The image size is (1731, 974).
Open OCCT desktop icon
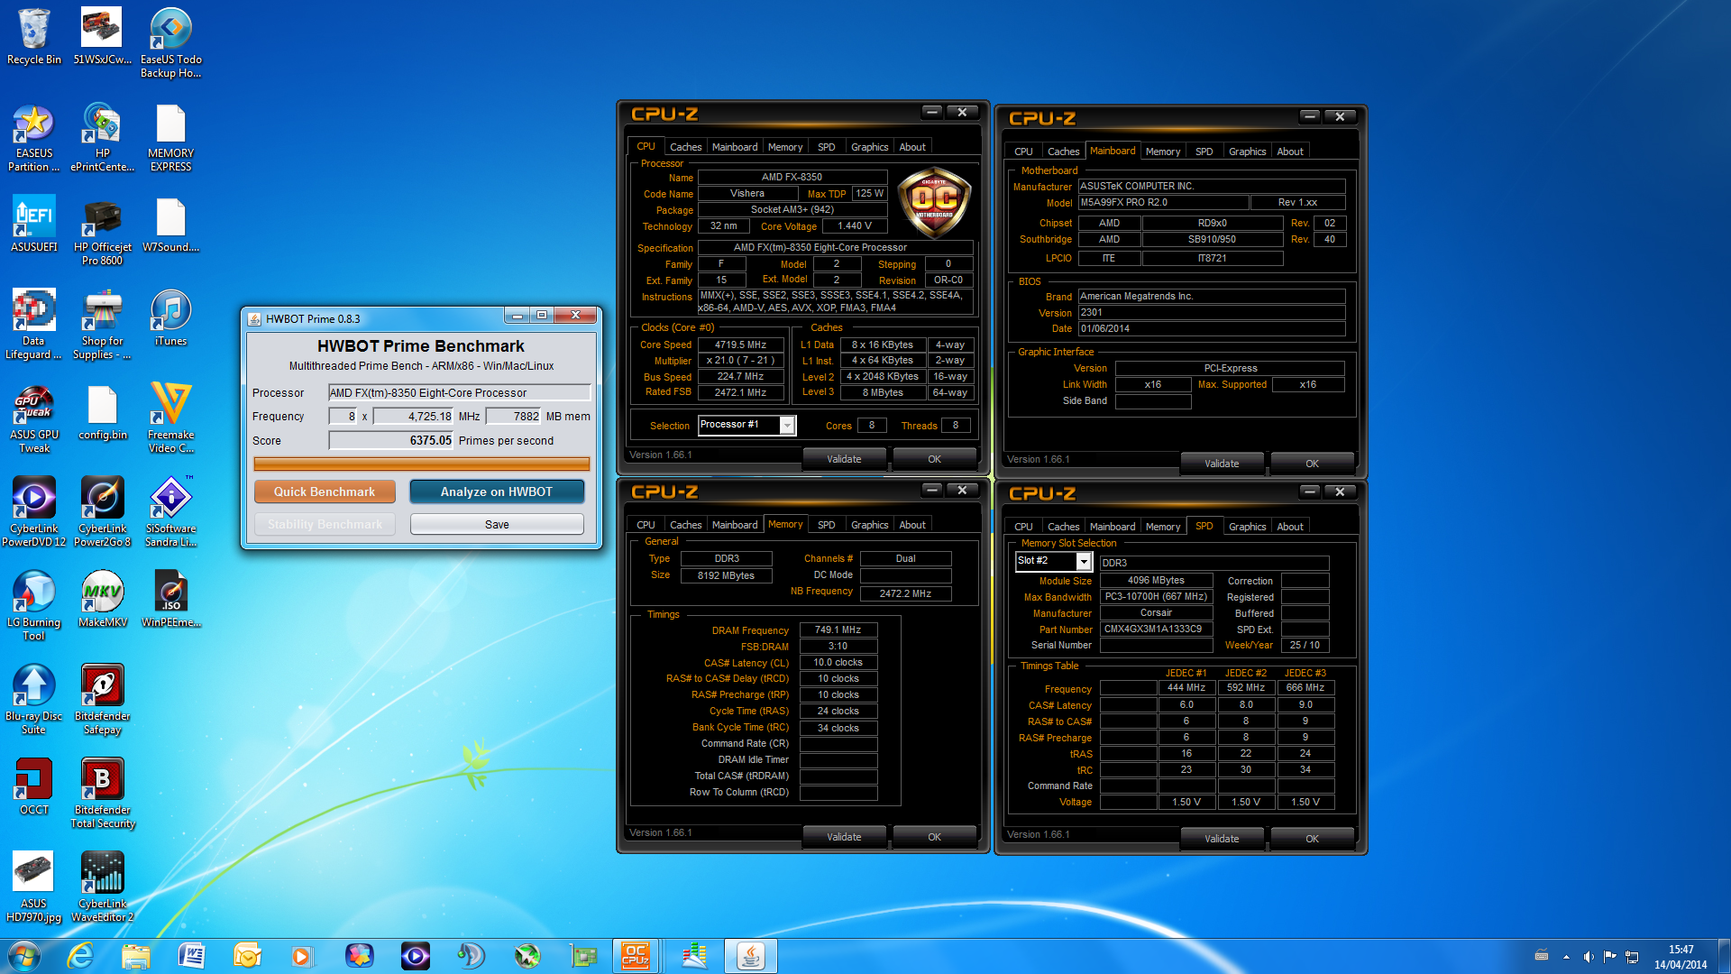point(34,787)
